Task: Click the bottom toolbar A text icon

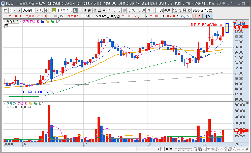Action: [247, 149]
